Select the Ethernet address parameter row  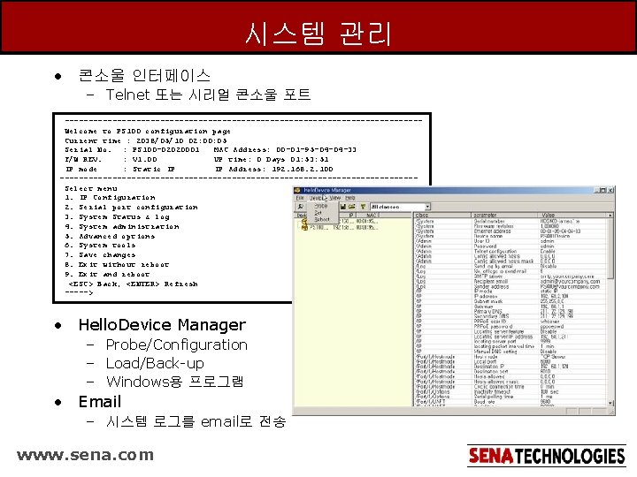click(x=511, y=231)
